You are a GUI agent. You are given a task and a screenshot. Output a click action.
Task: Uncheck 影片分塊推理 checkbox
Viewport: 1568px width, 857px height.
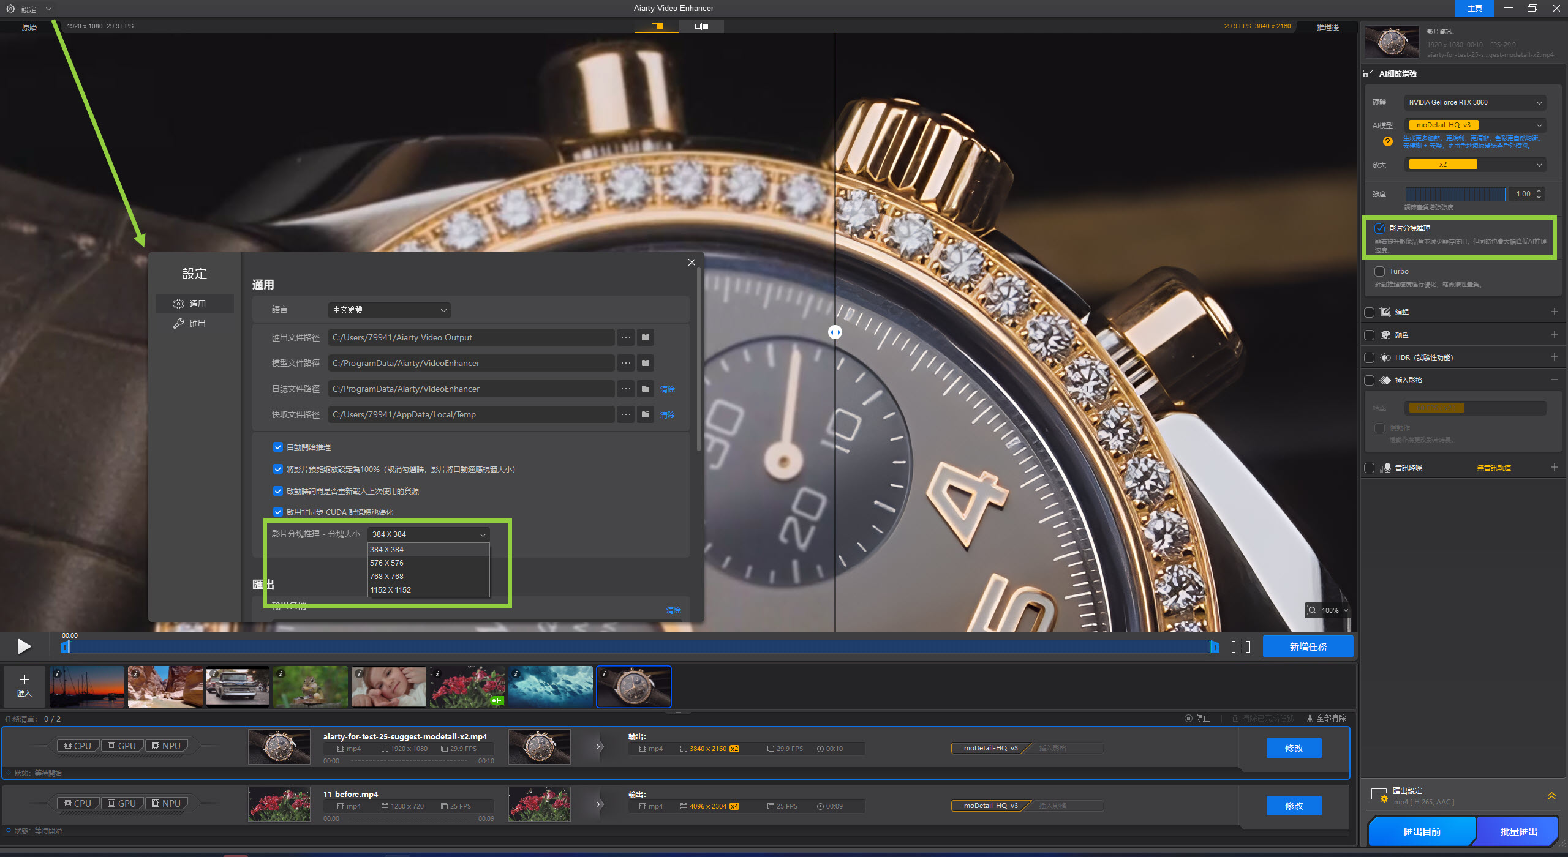(x=1379, y=228)
